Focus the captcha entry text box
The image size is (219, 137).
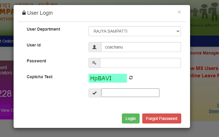130,93
